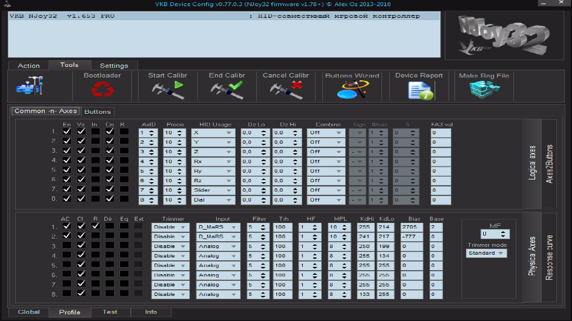Toggle Cn checkbox for logical axis 5
The height and width of the screenshot is (321, 572).
[x=109, y=169]
